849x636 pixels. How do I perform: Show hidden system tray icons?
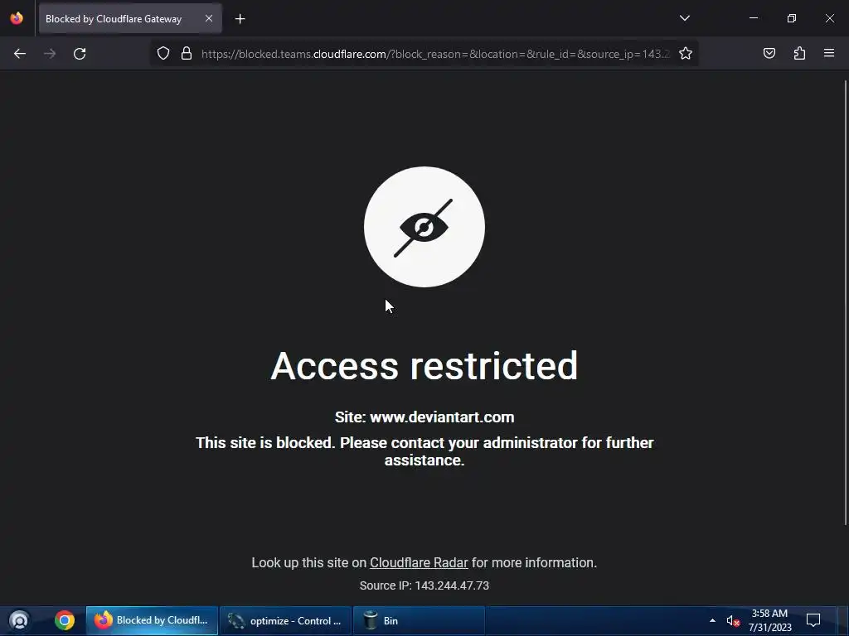pos(712,620)
